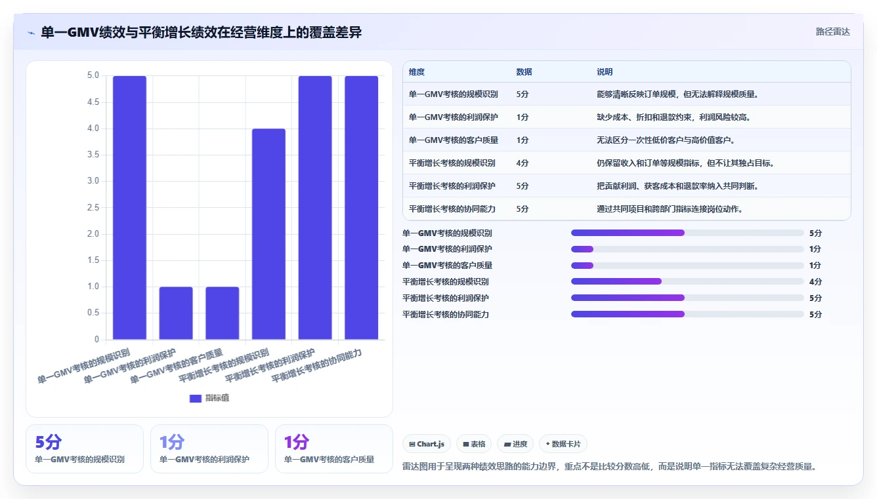Image resolution: width=877 pixels, height=499 pixels.
Task: Click the bar for 平衡增长考核的规模识别
Action: pyautogui.click(x=269, y=234)
